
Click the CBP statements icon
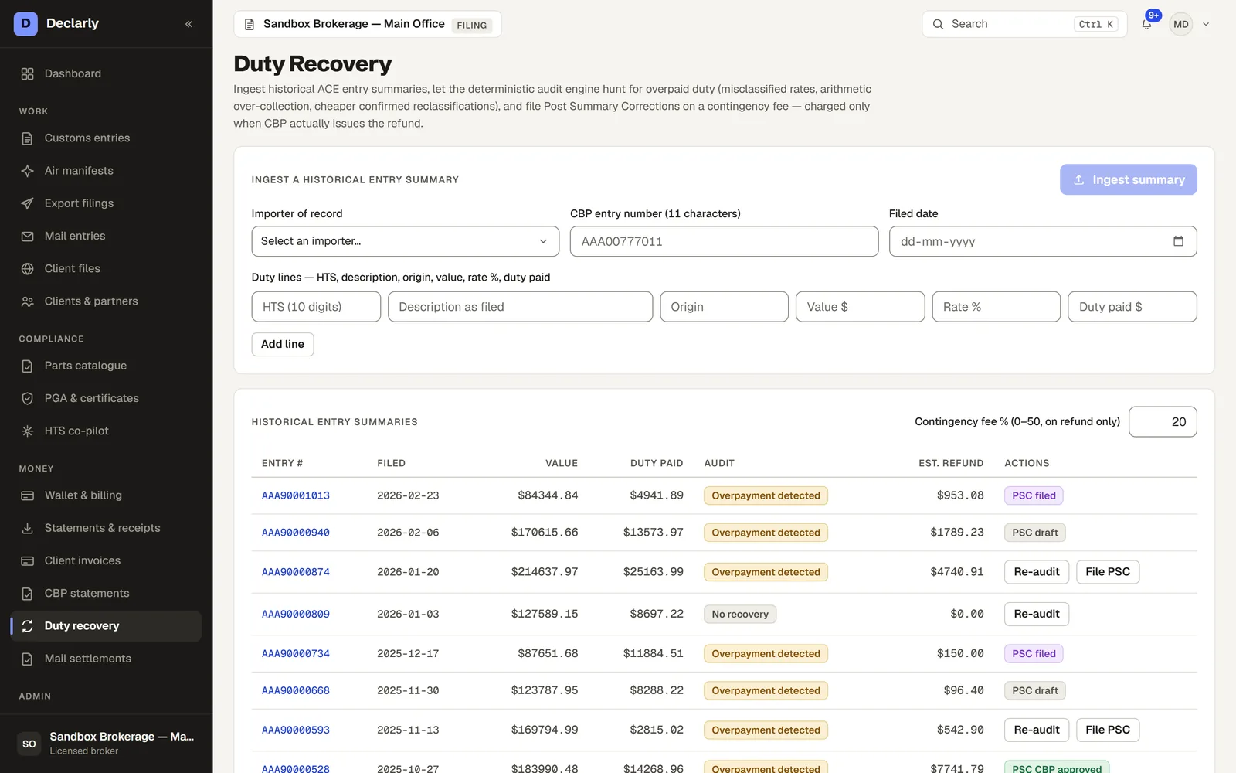pos(27,594)
